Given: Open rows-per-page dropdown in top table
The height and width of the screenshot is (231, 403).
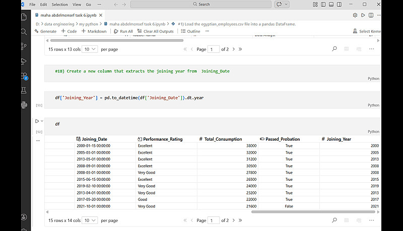Looking at the screenshot, I should pyautogui.click(x=90, y=49).
